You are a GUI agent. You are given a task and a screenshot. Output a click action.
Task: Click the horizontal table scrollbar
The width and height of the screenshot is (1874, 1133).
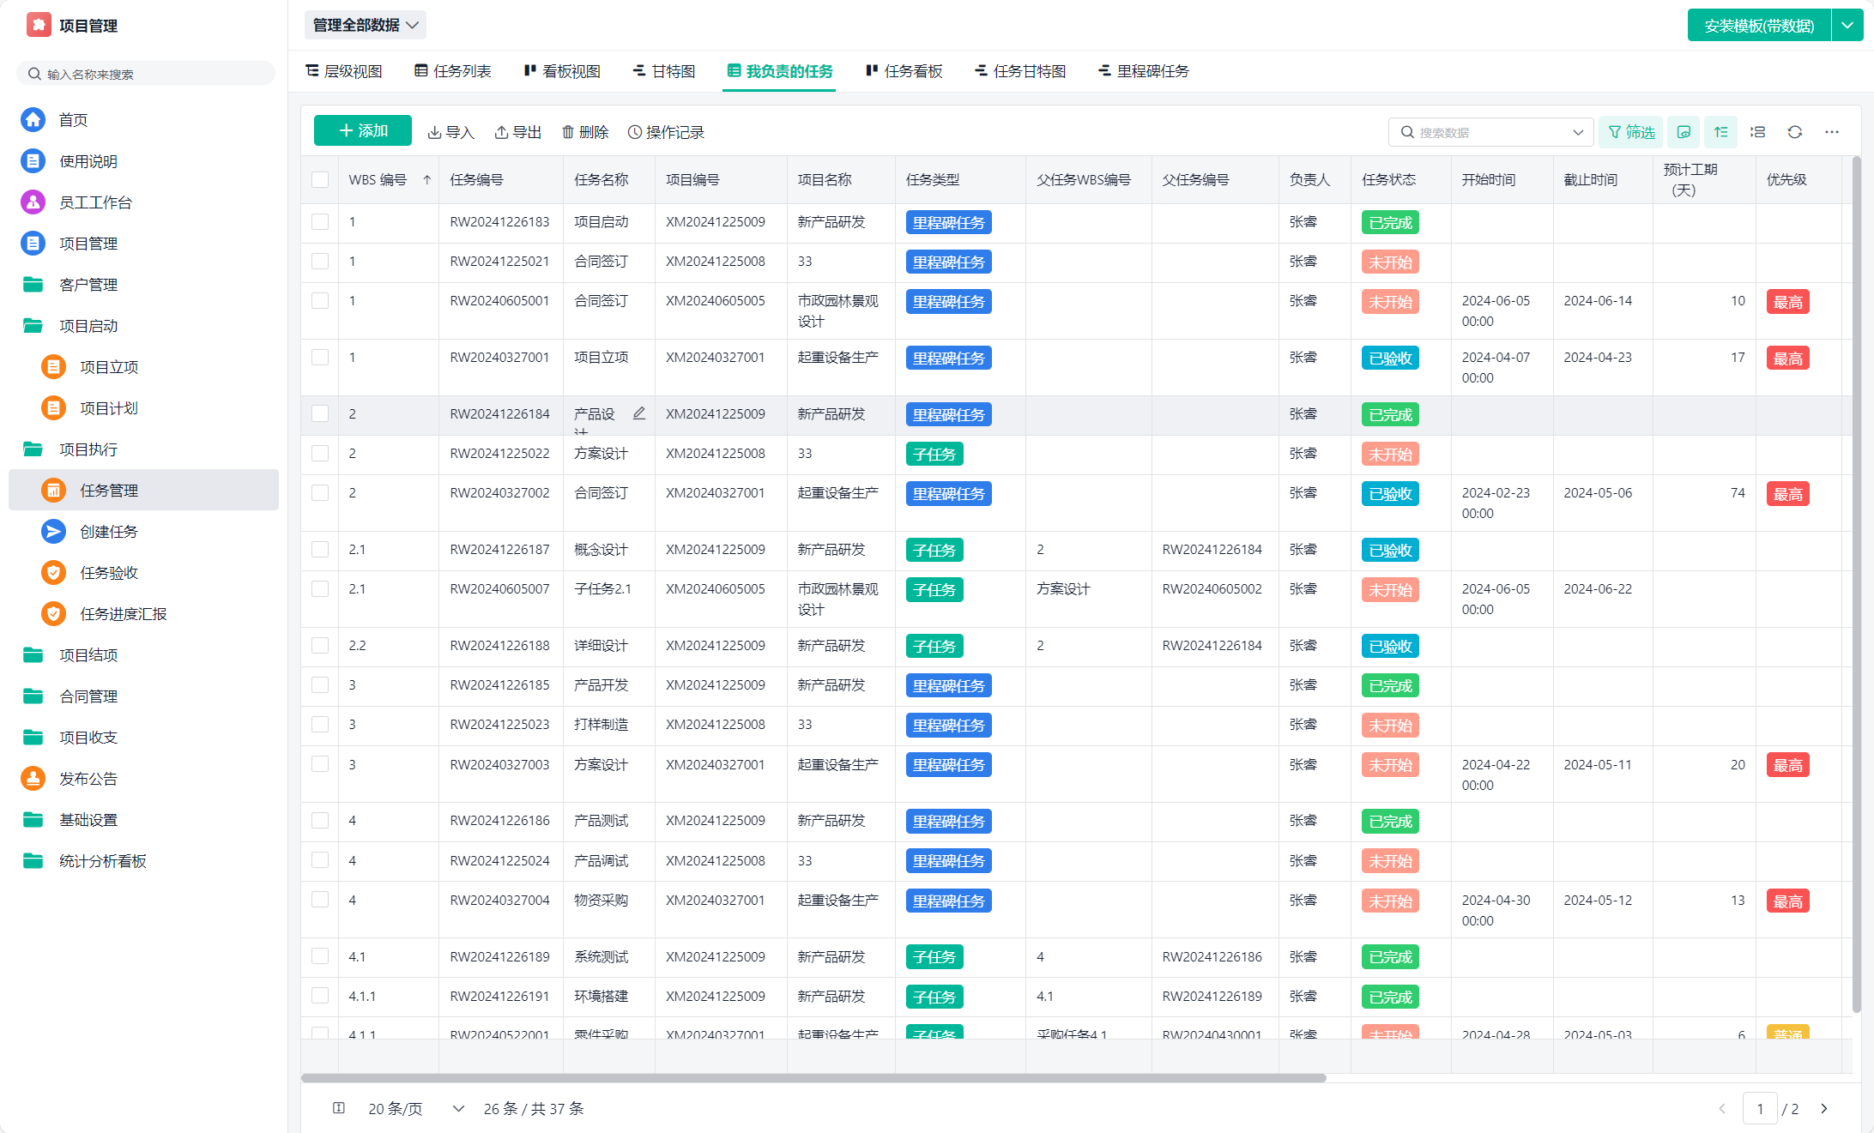pos(813,1077)
